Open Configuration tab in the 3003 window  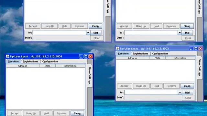click(160, 53)
